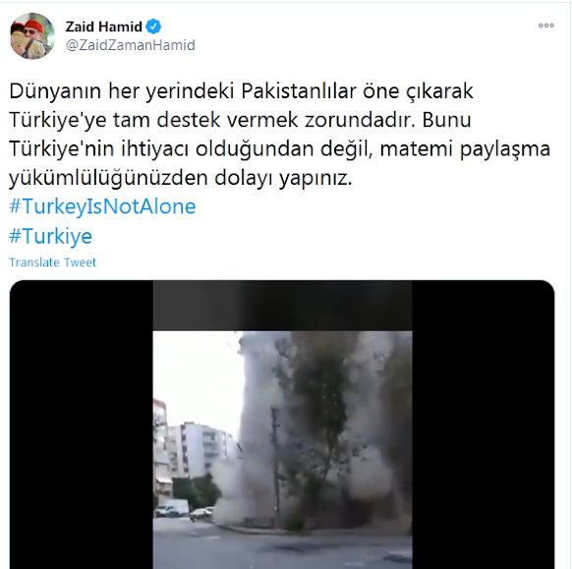This screenshot has height=569, width=572.
Task: Open the #TurkeyIsNotAlone hashtag
Action: tap(102, 206)
